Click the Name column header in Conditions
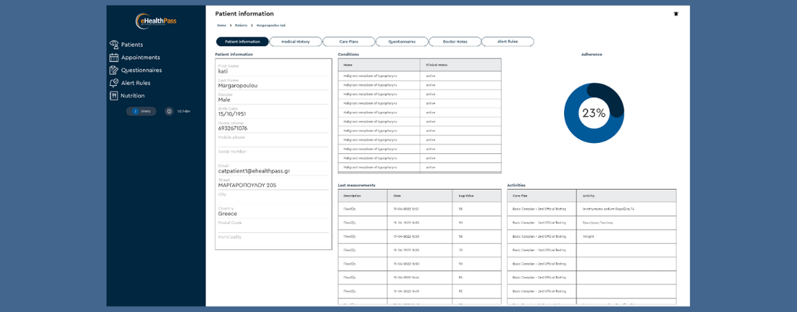 (379, 65)
